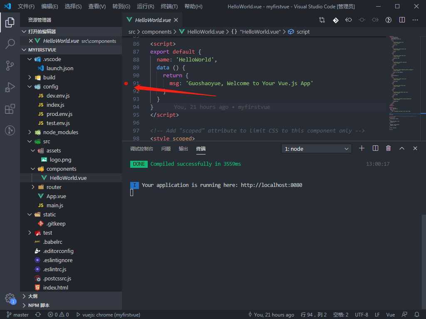This screenshot has width=426, height=319.
Task: Click the compare changes icon in editor toolbar
Action: click(322, 20)
